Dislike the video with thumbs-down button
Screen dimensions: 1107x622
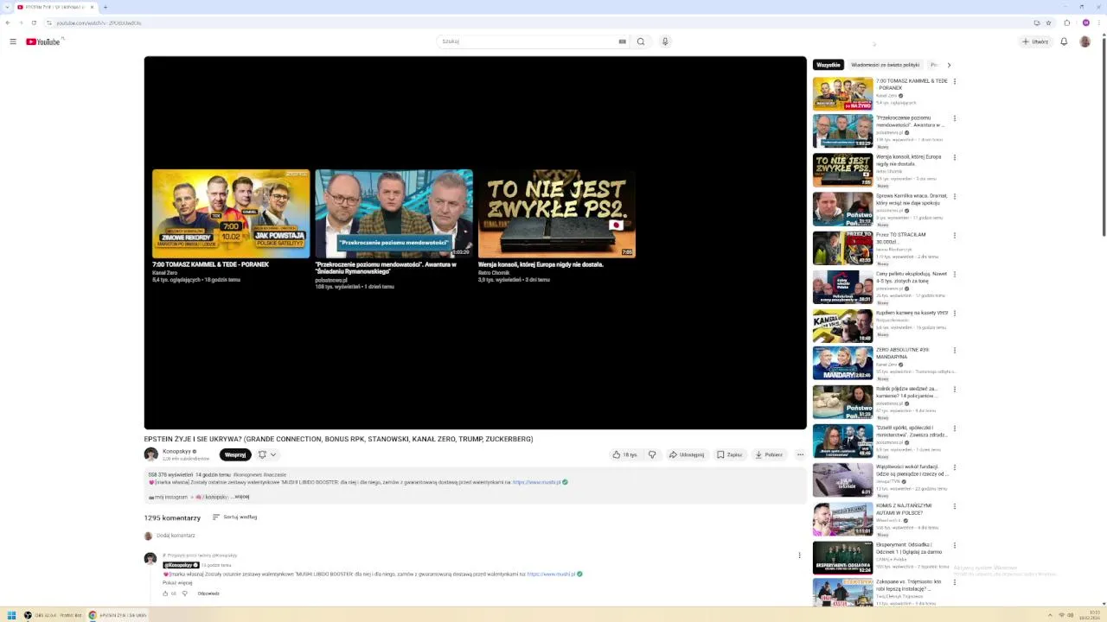click(x=652, y=454)
